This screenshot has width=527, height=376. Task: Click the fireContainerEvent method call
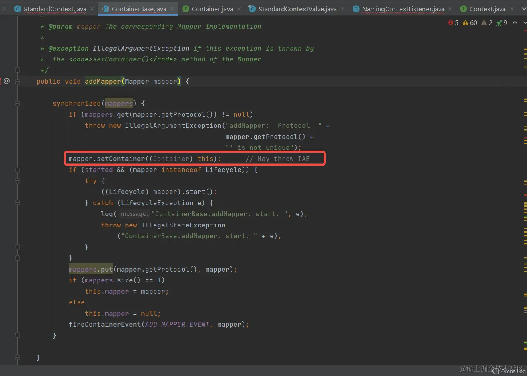pos(105,325)
